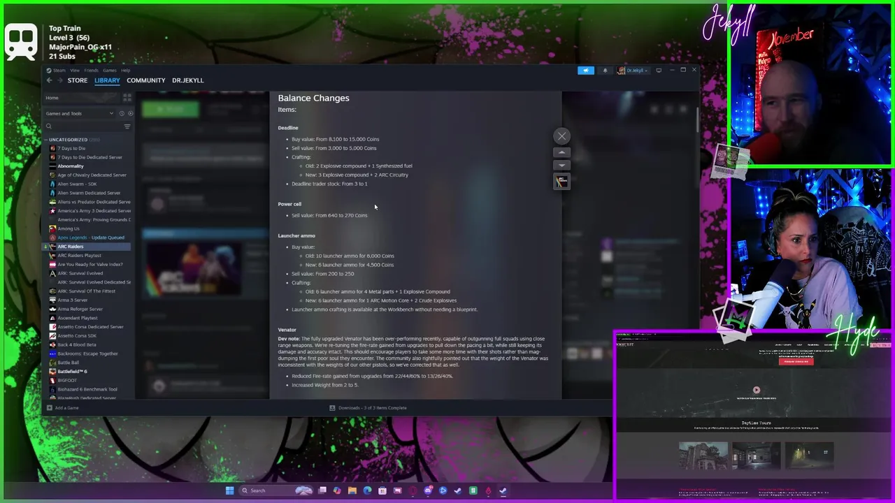
Task: Open the View menu
Action: coord(75,70)
